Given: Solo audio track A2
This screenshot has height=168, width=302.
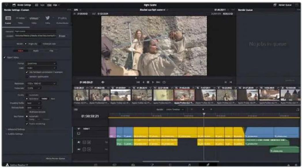Looking at the screenshot, I should (84, 149).
